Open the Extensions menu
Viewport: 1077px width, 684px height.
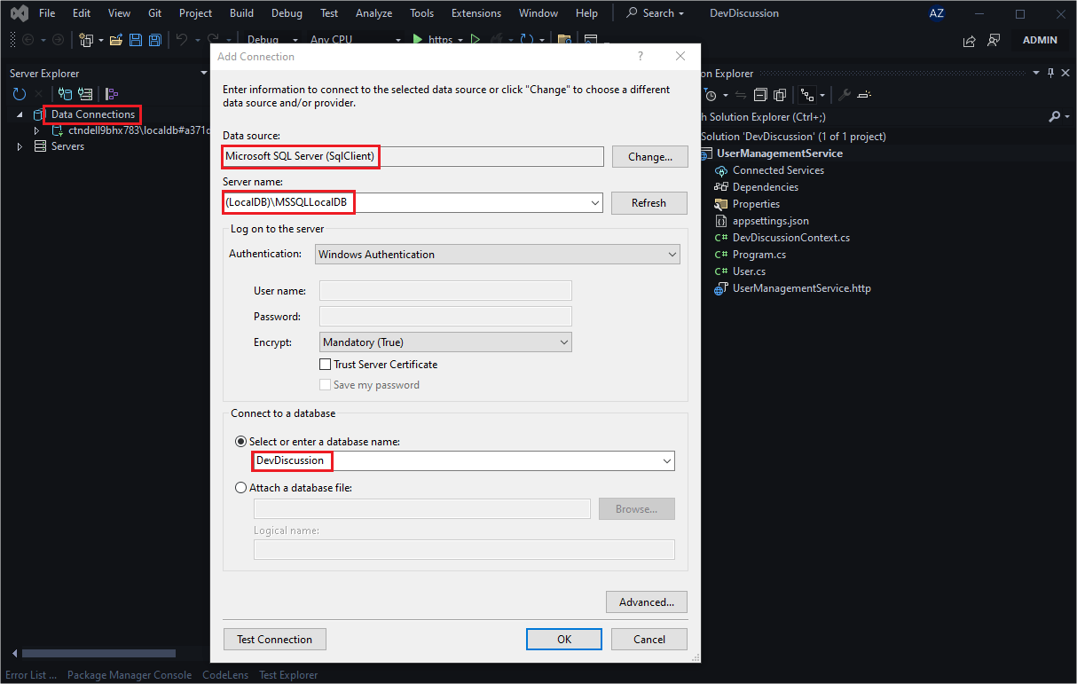476,13
